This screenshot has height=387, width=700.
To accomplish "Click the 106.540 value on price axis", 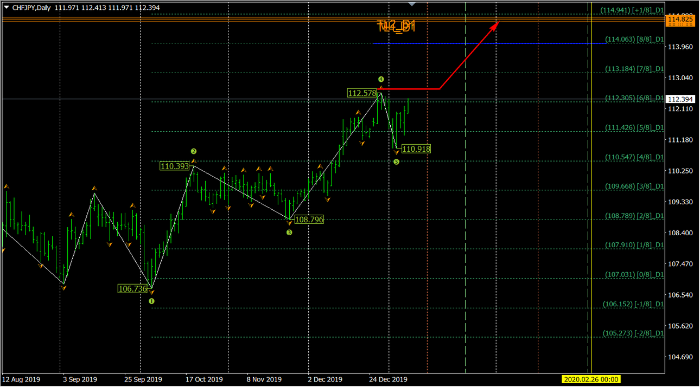I will [x=680, y=295].
